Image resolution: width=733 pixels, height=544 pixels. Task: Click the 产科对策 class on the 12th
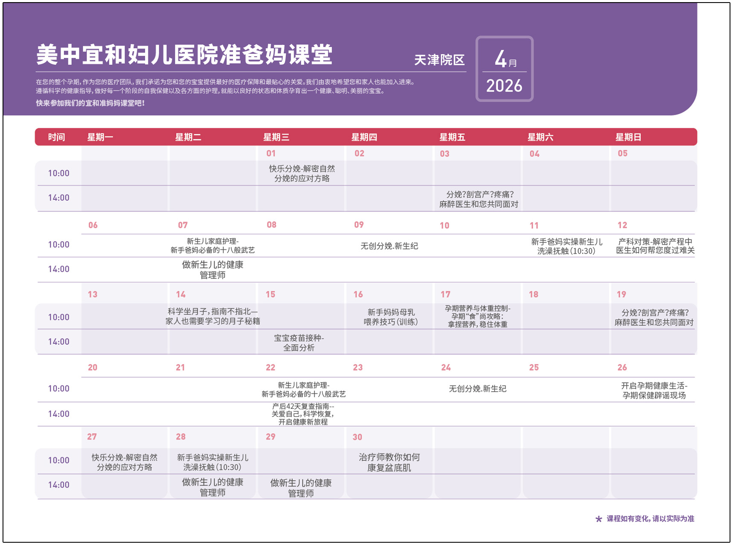coord(655,246)
